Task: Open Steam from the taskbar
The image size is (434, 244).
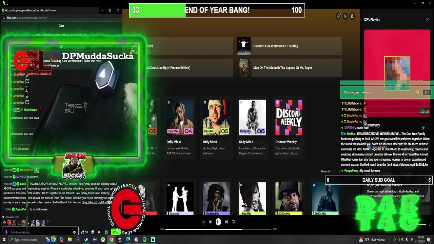Action: pos(86,240)
